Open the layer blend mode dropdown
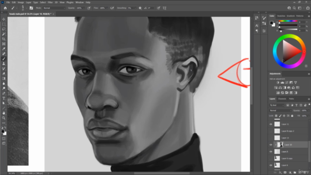 (x=280, y=110)
